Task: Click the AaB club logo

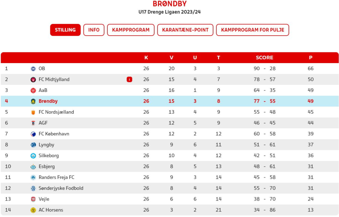Action: (33, 91)
